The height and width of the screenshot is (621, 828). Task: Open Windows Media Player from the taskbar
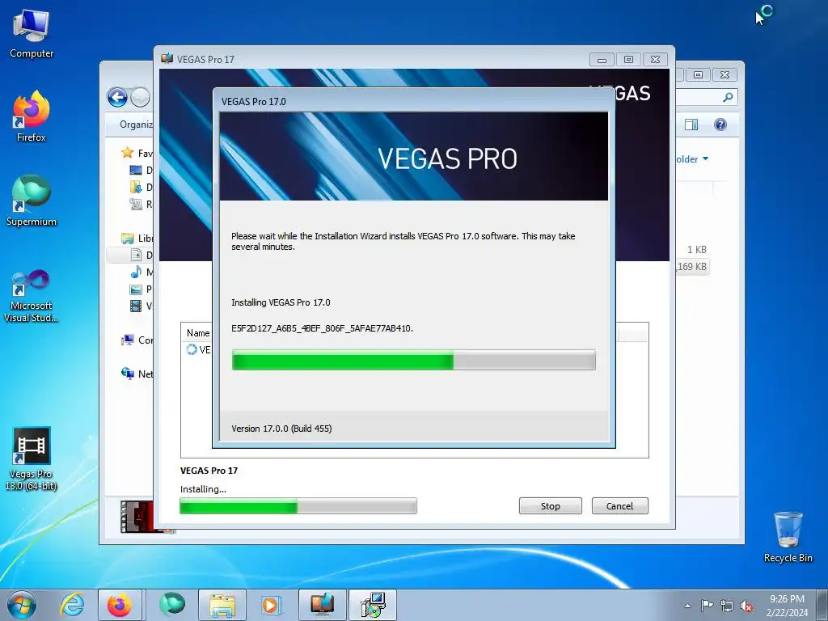272,605
